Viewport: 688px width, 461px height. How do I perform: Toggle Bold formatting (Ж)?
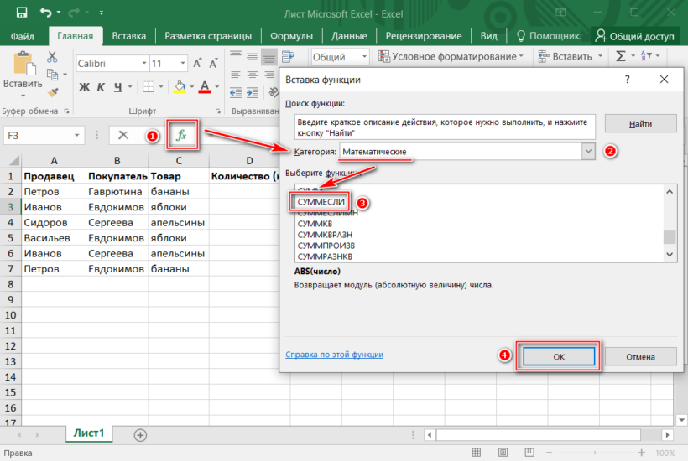tap(82, 87)
